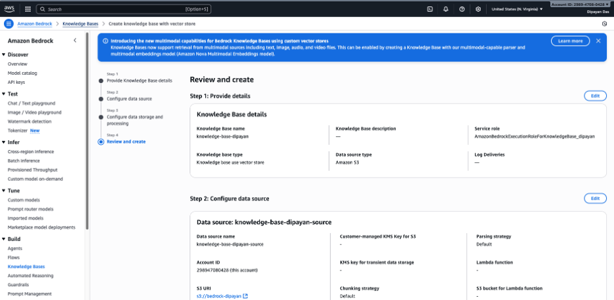This screenshot has width=614, height=300.
Task: Click AmazonBedrockExecutionRoleForKnowledgeBase_dipayan value
Action: (535, 136)
